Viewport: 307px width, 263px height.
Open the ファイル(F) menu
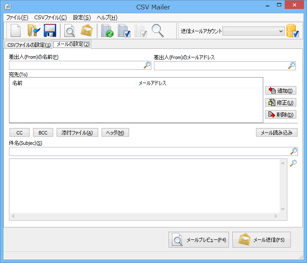coord(17,18)
